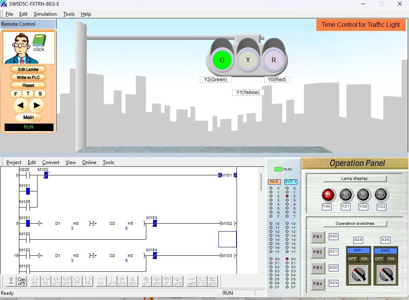Click the Edit Ladder button
Image resolution: width=409 pixels, height=300 pixels.
[28, 69]
